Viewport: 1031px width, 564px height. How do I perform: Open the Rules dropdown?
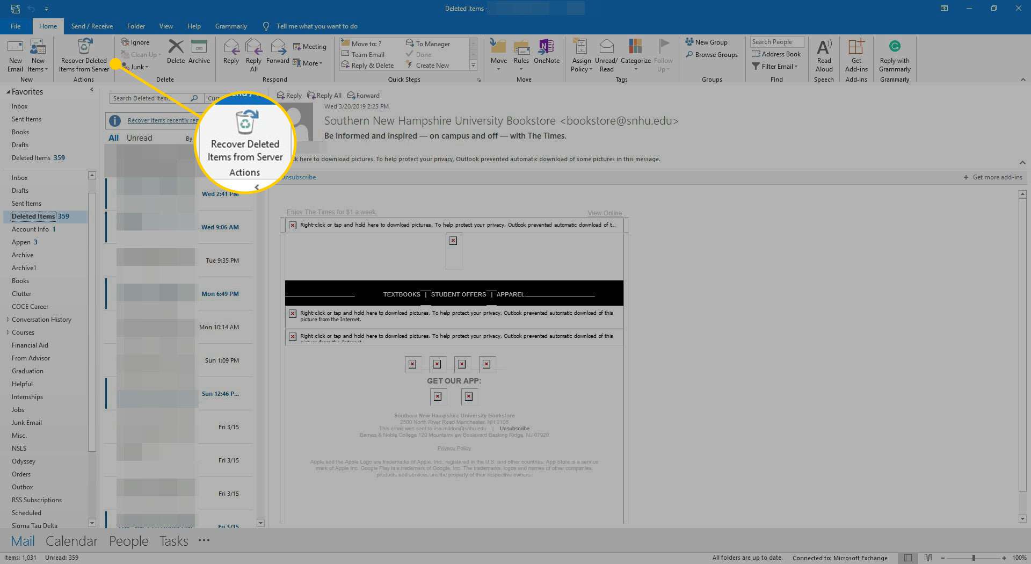tap(521, 55)
